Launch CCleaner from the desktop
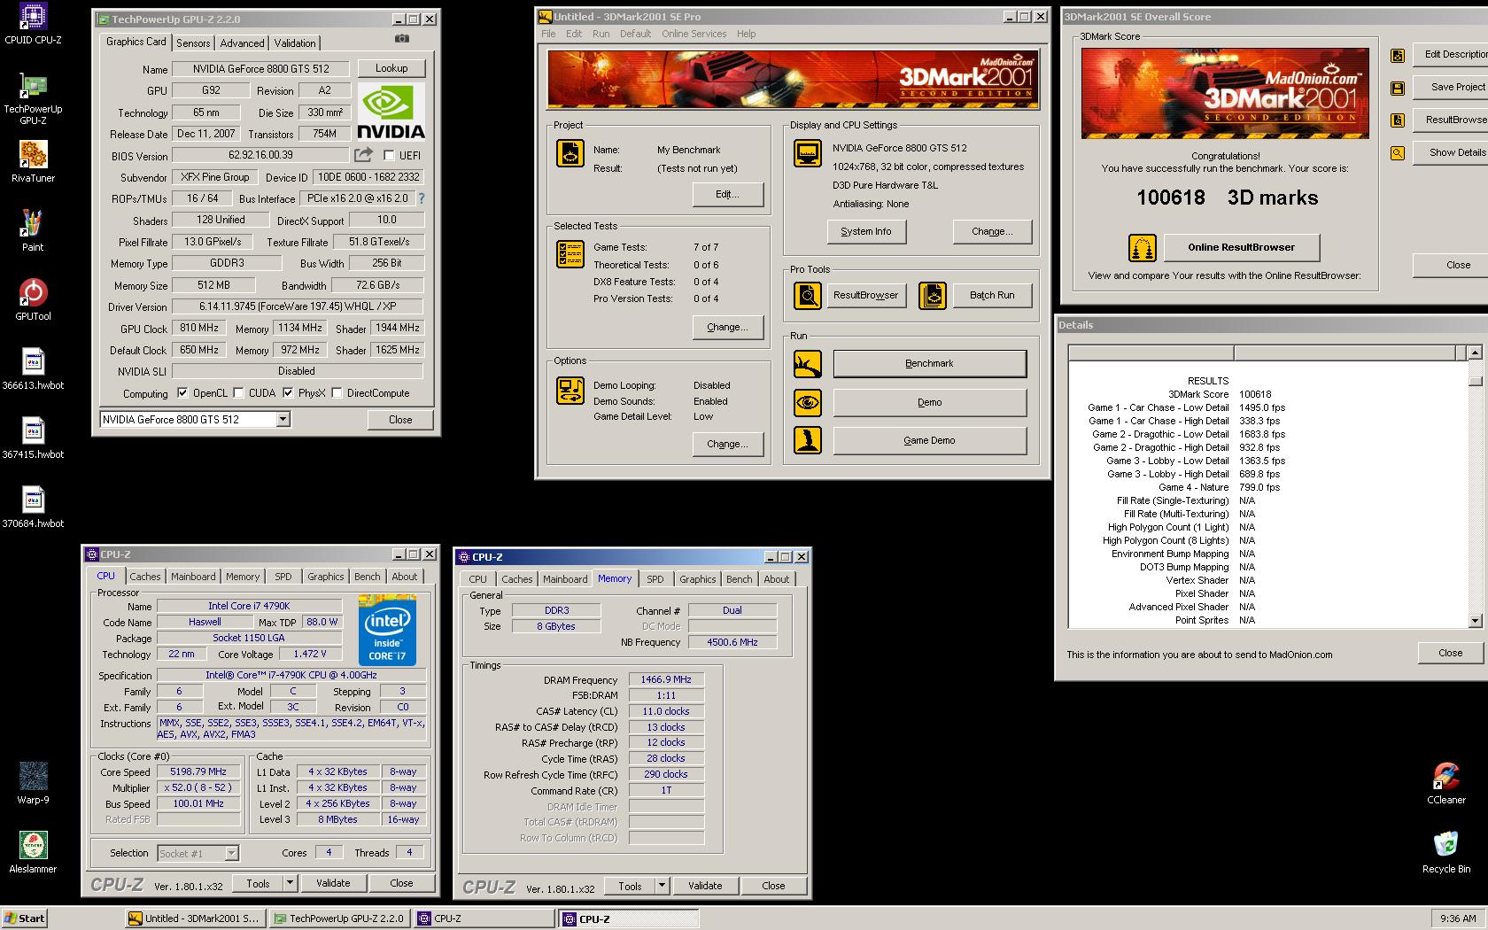Viewport: 1488px width, 930px height. (x=1445, y=776)
